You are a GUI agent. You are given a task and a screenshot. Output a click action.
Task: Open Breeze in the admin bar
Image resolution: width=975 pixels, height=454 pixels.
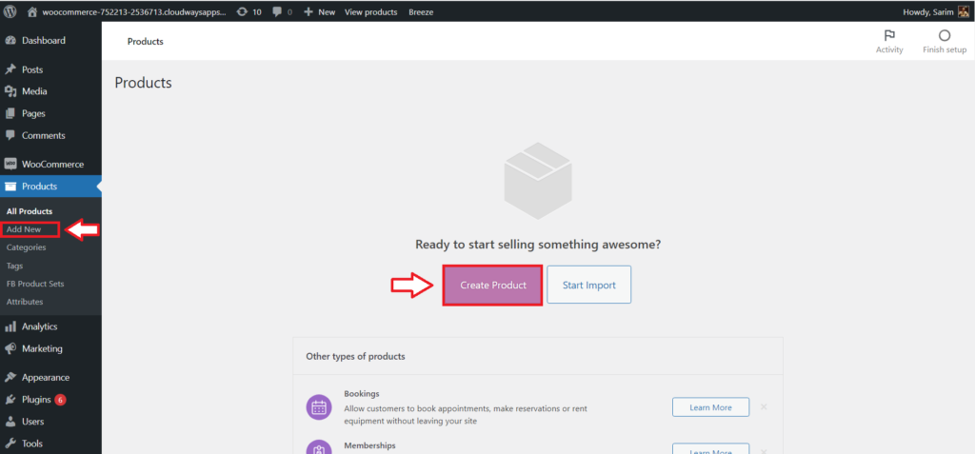(x=421, y=11)
